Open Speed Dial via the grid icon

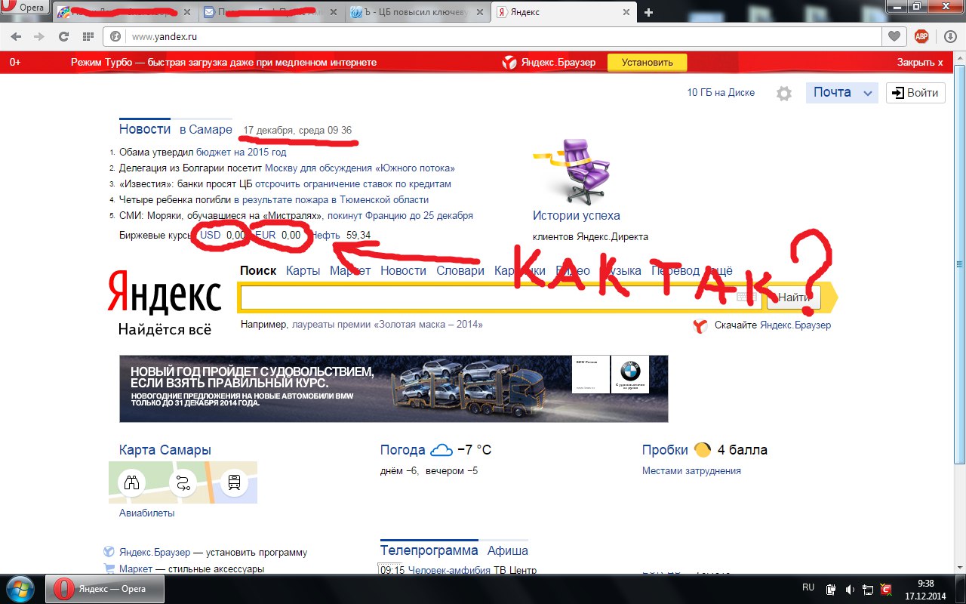[88, 36]
